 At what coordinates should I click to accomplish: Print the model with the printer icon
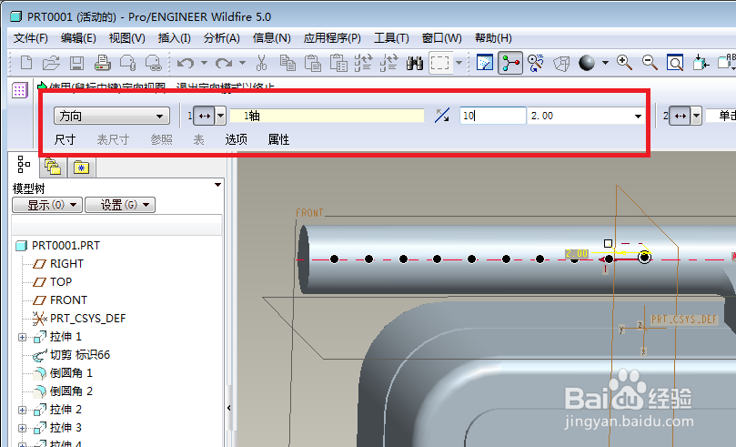point(102,63)
